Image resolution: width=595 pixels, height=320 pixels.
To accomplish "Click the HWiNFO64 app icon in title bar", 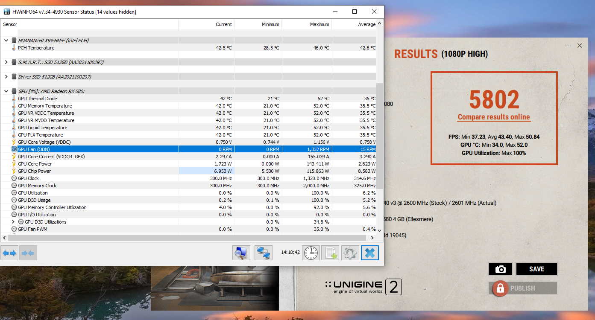I will click(x=7, y=12).
